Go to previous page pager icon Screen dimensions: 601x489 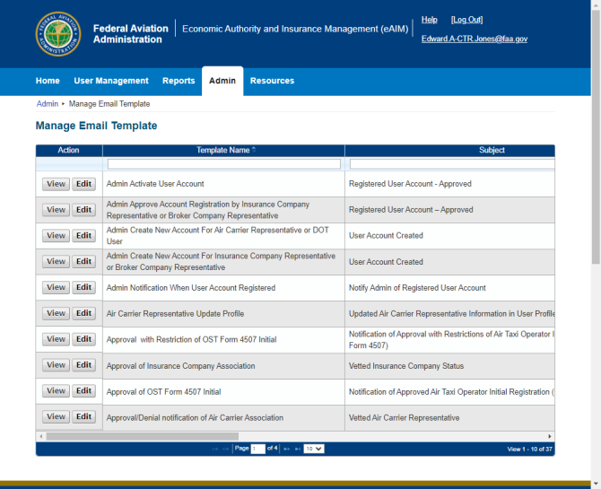point(225,449)
